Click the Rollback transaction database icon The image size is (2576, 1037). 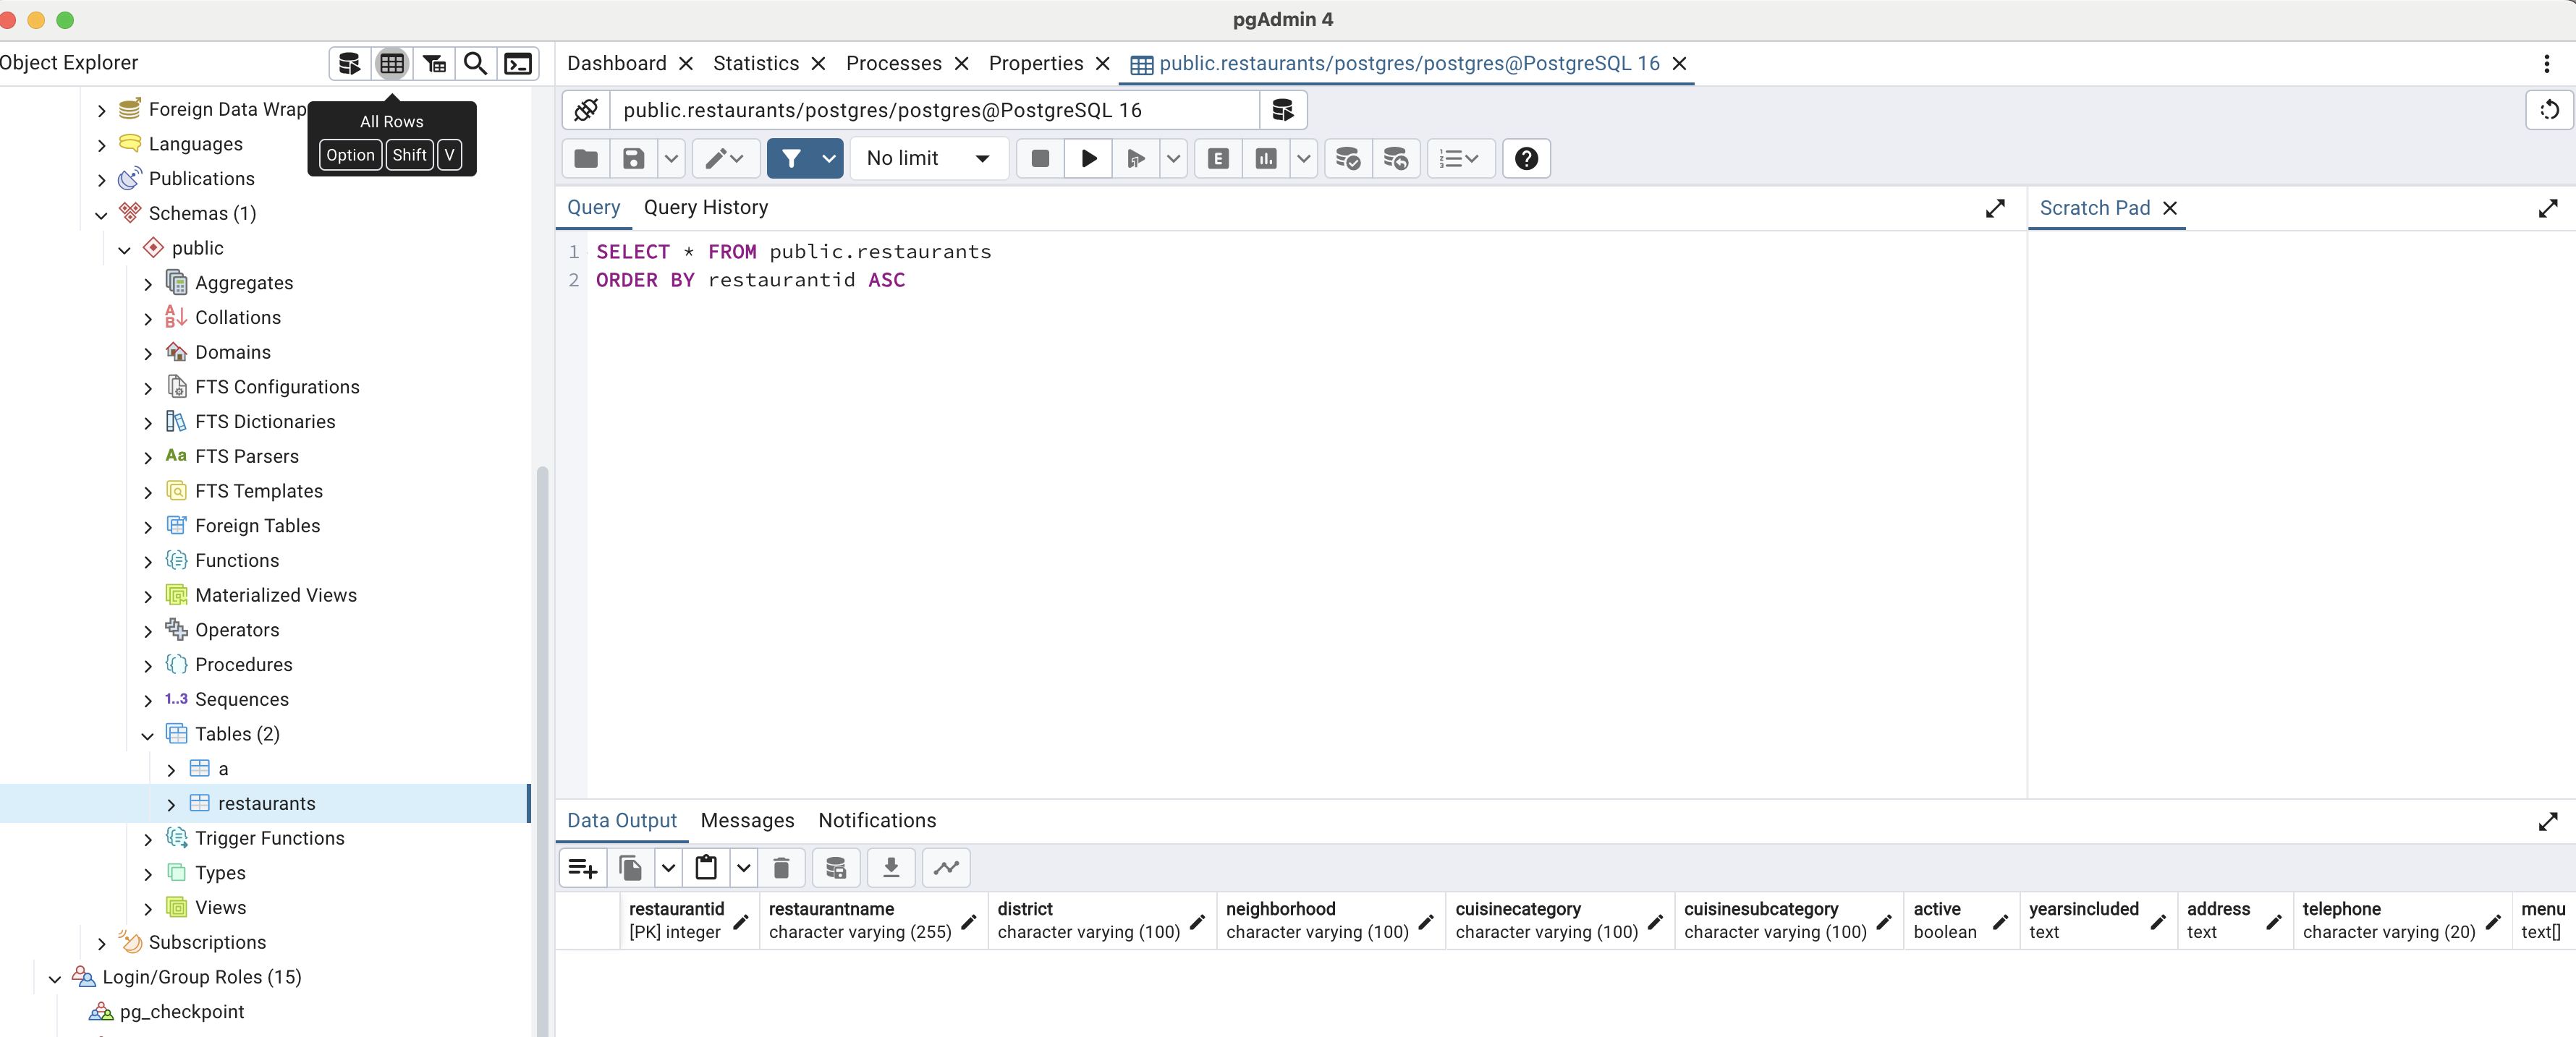click(1395, 159)
